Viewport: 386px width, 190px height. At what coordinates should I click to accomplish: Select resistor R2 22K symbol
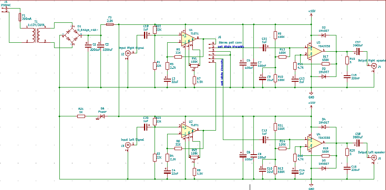pyautogui.click(x=155, y=157)
